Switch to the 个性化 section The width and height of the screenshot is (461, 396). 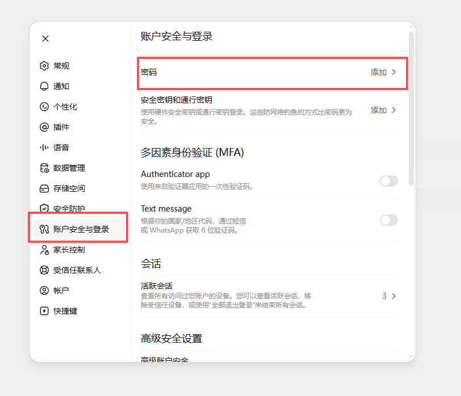click(65, 107)
